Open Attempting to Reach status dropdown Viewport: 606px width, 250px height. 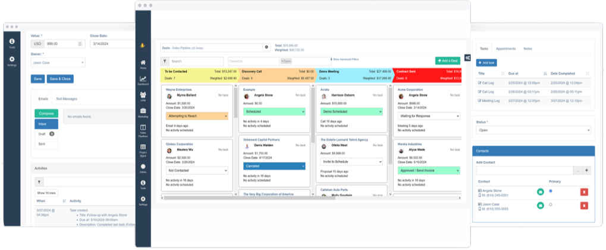[x=197, y=116]
